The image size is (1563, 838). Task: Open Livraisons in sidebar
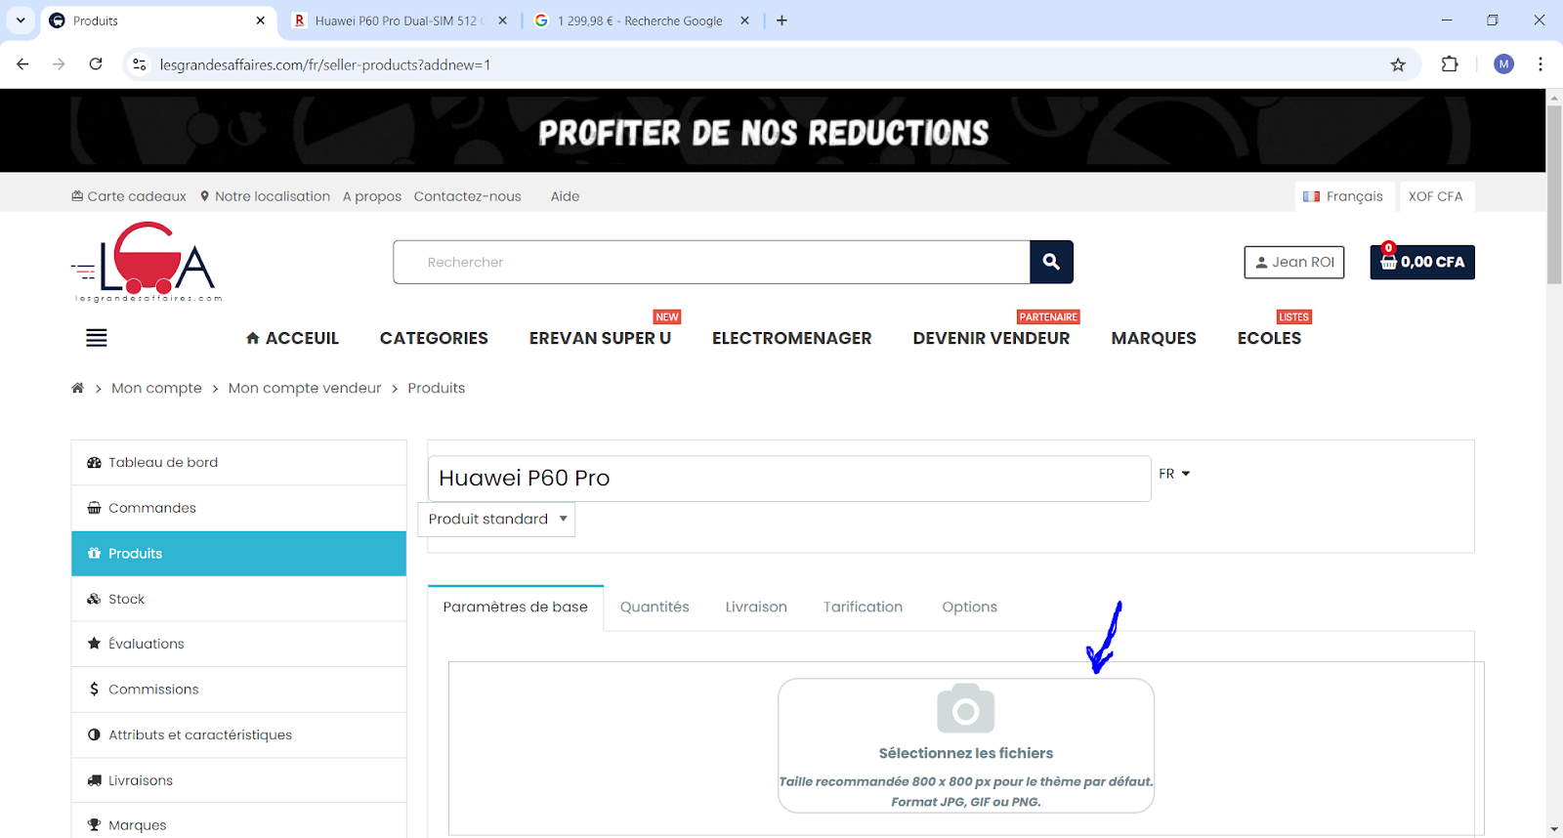pyautogui.click(x=238, y=780)
